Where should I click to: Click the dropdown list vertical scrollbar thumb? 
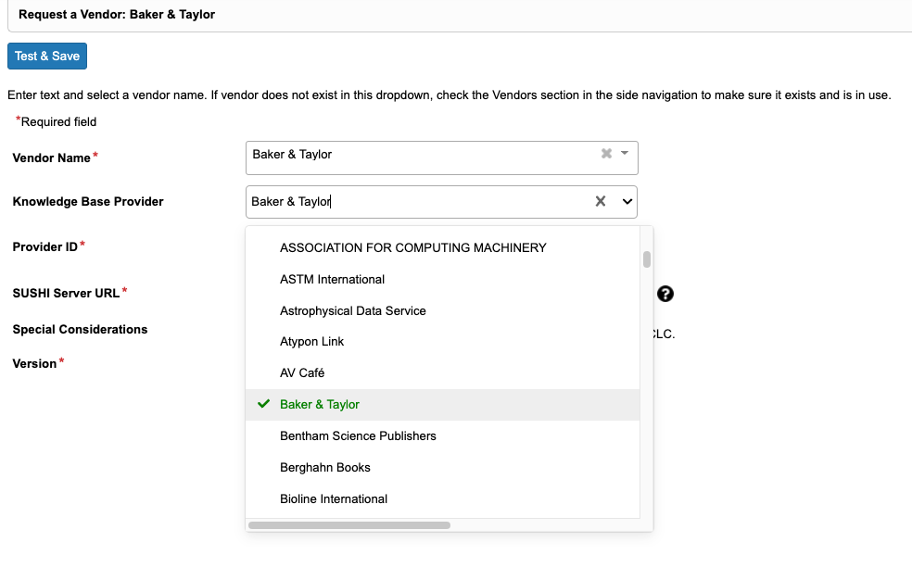pyautogui.click(x=647, y=259)
